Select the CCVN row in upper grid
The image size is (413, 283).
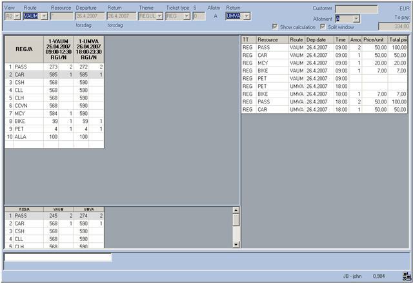pos(54,106)
